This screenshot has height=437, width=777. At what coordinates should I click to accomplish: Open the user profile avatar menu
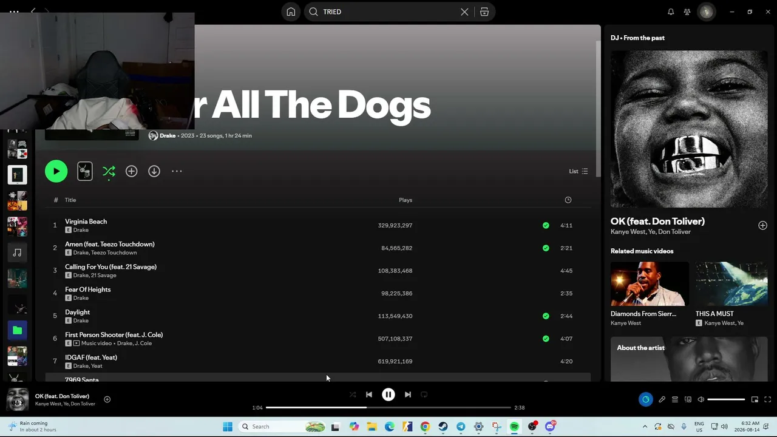[706, 12]
